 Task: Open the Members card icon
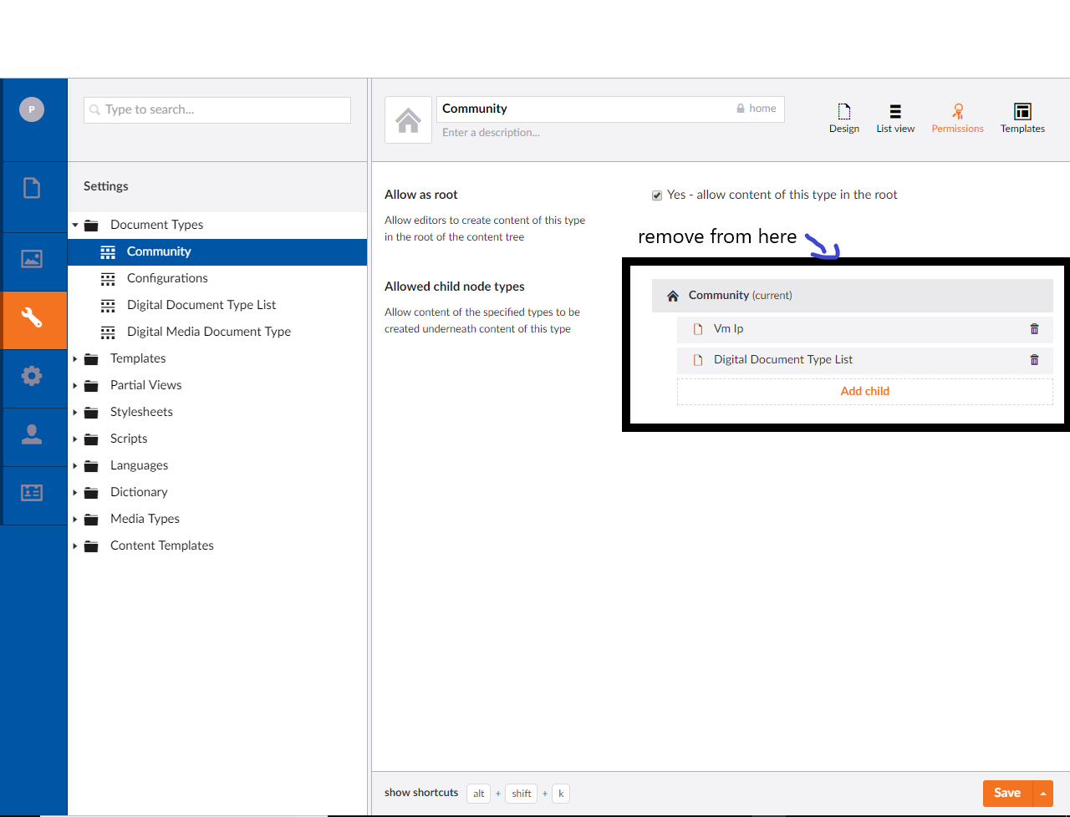click(x=32, y=493)
